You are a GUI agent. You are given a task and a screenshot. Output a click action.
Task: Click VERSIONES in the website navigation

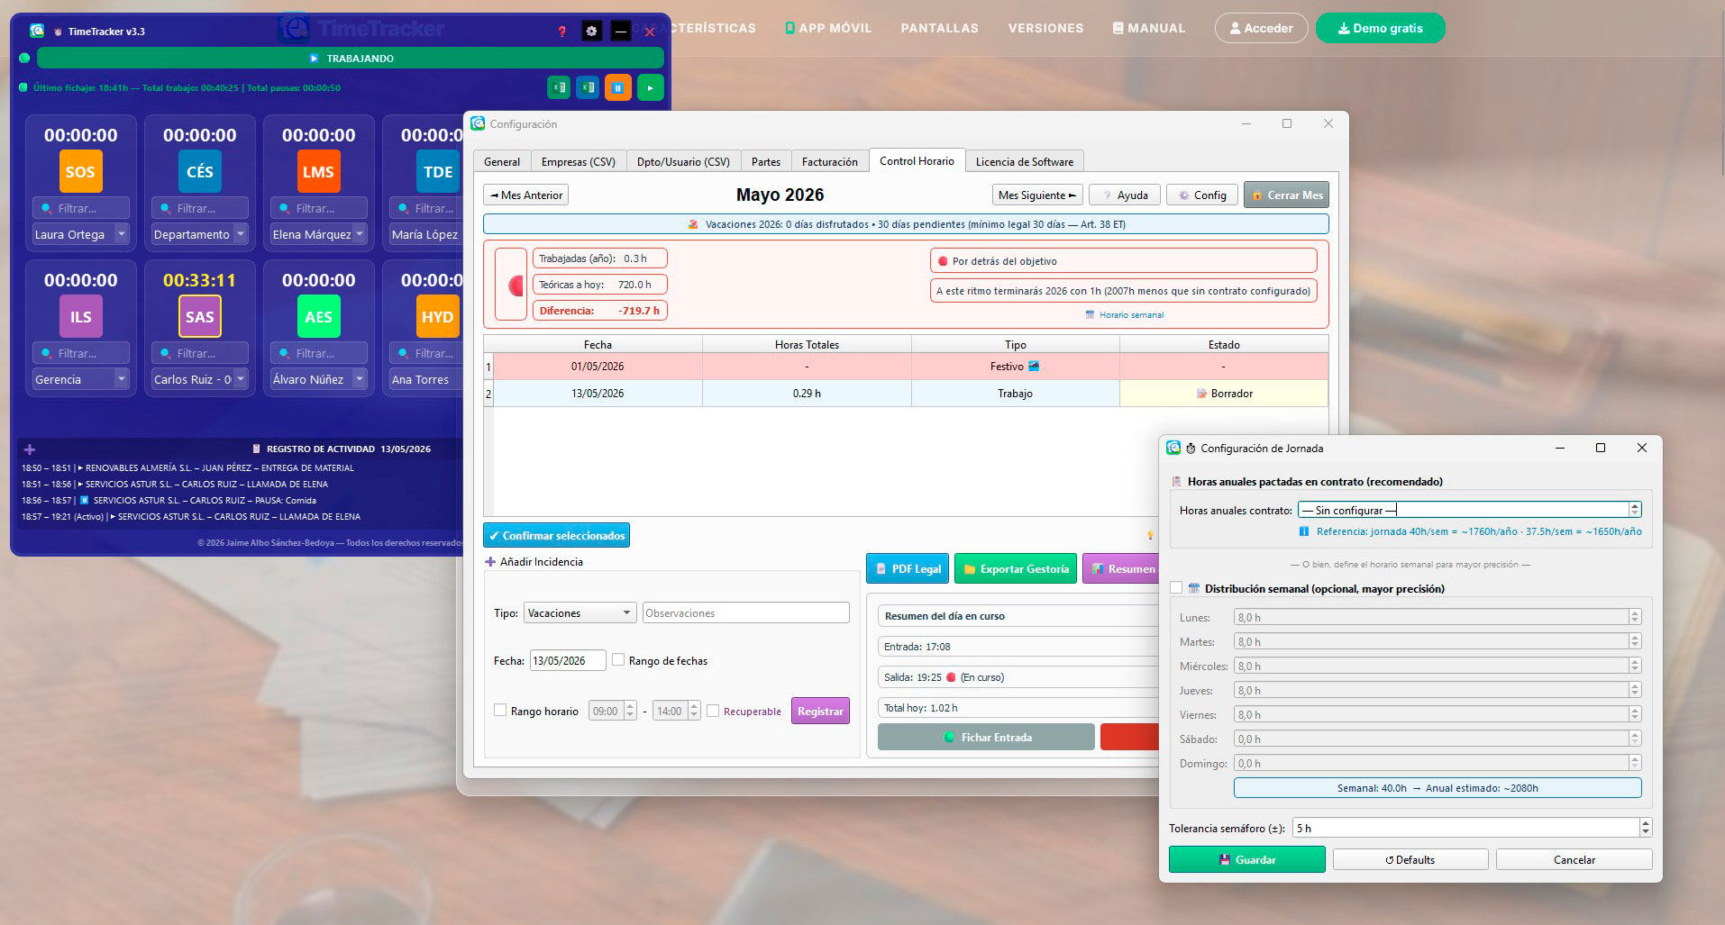pos(1045,28)
